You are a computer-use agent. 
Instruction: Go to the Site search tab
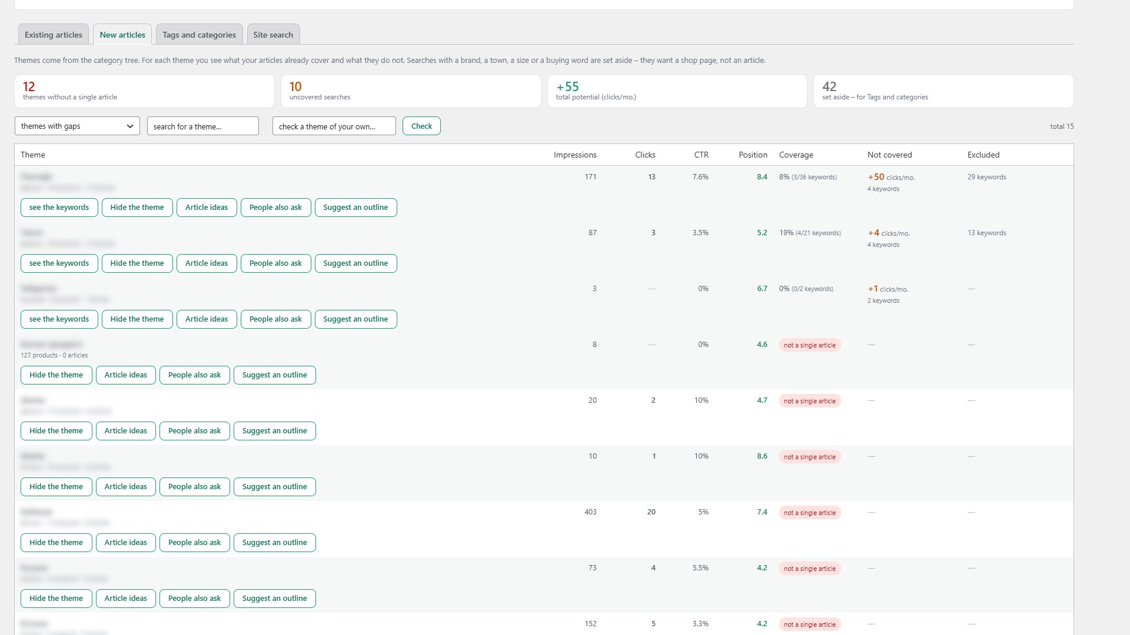coord(273,35)
